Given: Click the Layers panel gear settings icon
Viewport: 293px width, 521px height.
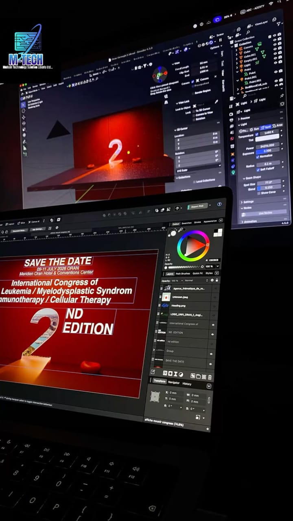Looking at the screenshot, I should [x=212, y=280].
